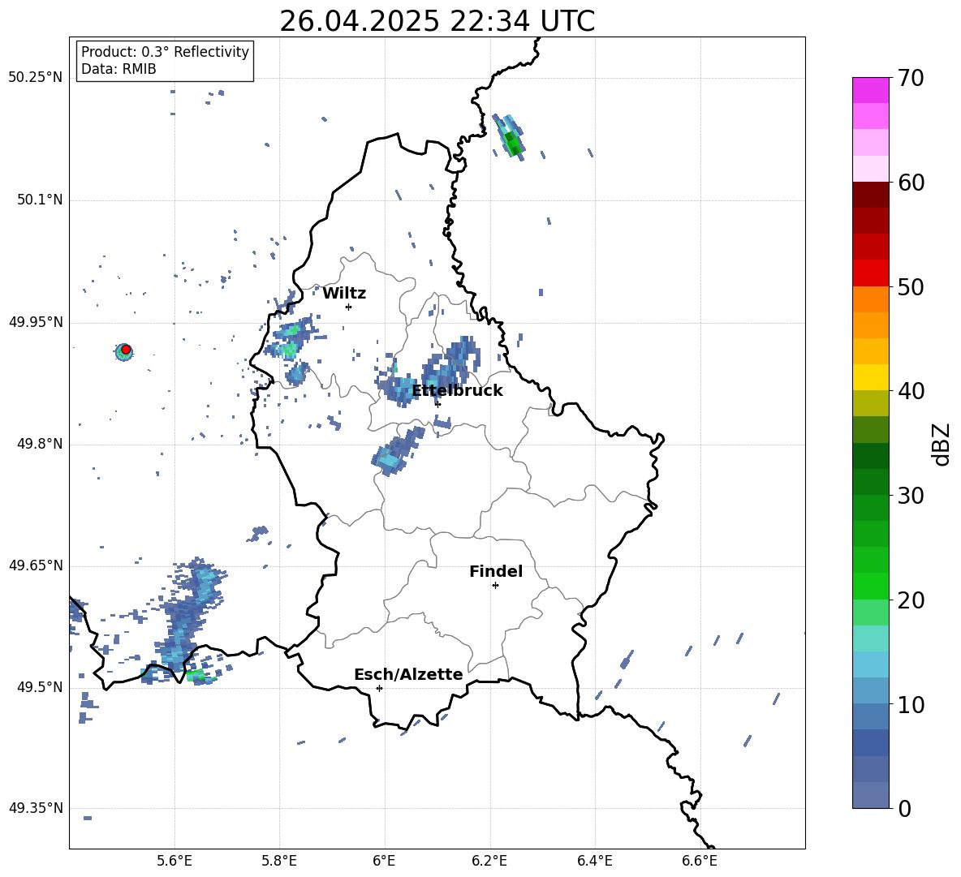Click the 5.6°E longitude label
Screen dimensions: 961x877
pyautogui.click(x=175, y=861)
